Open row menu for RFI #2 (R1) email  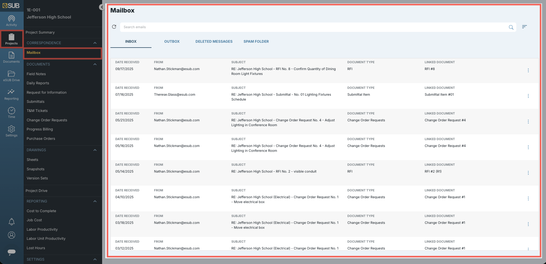pyautogui.click(x=528, y=173)
